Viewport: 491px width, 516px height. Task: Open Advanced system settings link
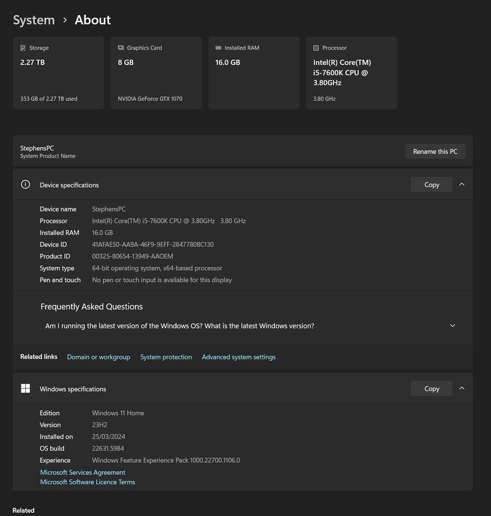click(238, 357)
